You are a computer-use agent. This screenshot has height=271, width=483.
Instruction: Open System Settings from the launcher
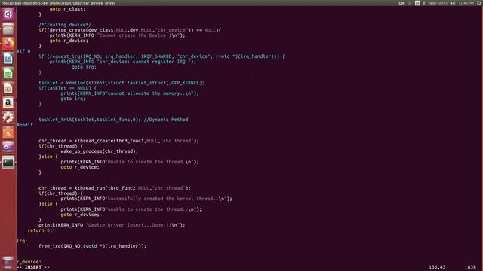click(8, 117)
